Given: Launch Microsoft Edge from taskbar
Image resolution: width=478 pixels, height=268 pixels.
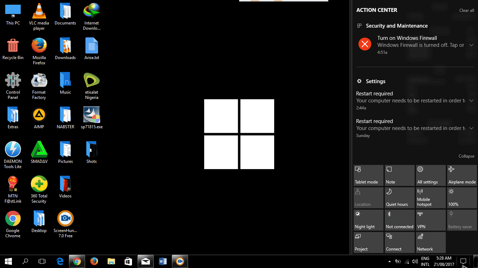Looking at the screenshot, I should [60, 261].
